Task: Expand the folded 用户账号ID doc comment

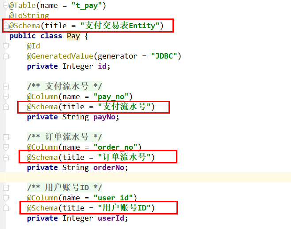Action: 6,188
